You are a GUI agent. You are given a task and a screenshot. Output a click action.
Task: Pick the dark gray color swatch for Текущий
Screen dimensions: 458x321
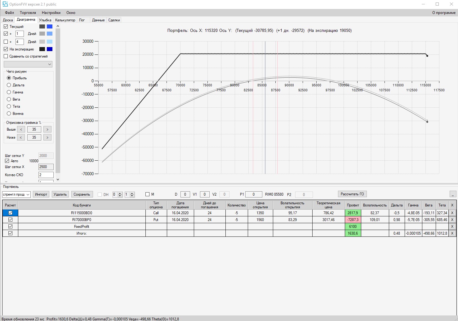click(42, 27)
